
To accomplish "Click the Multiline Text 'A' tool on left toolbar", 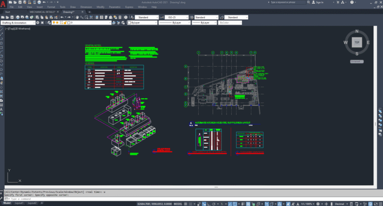I will pyautogui.click(x=1, y=109).
